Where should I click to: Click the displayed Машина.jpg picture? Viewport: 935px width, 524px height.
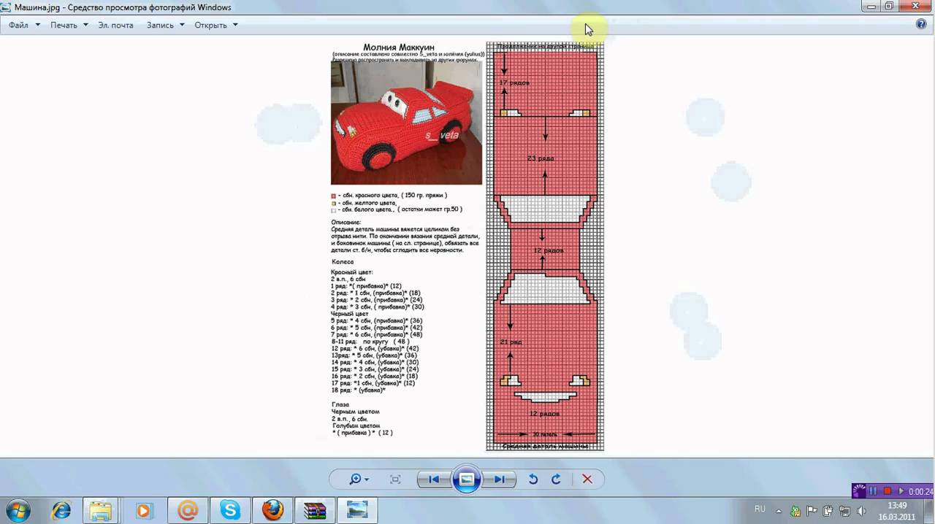[467, 246]
